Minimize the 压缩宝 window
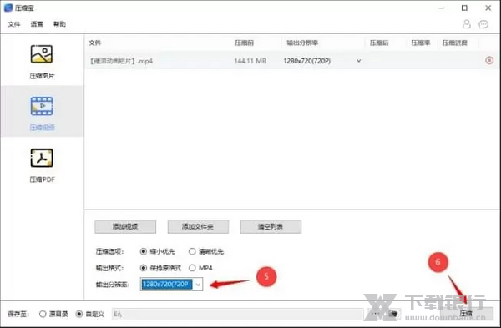Screen dimensions: 501x328 441,8
